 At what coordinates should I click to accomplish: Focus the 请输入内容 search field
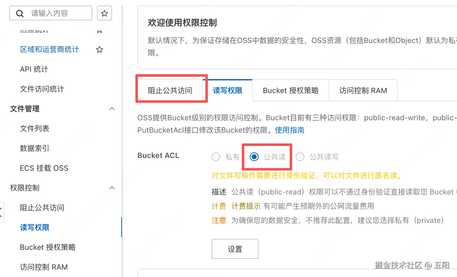click(x=51, y=13)
